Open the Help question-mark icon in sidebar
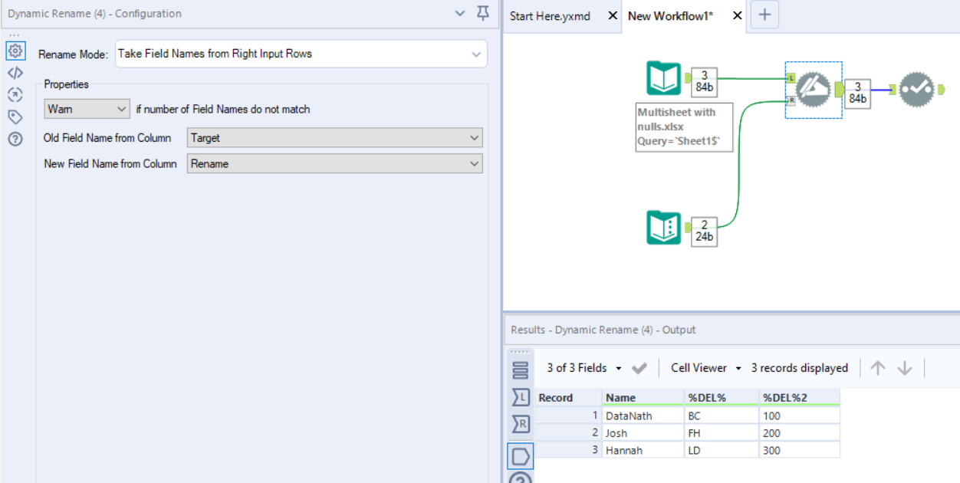 tap(15, 139)
